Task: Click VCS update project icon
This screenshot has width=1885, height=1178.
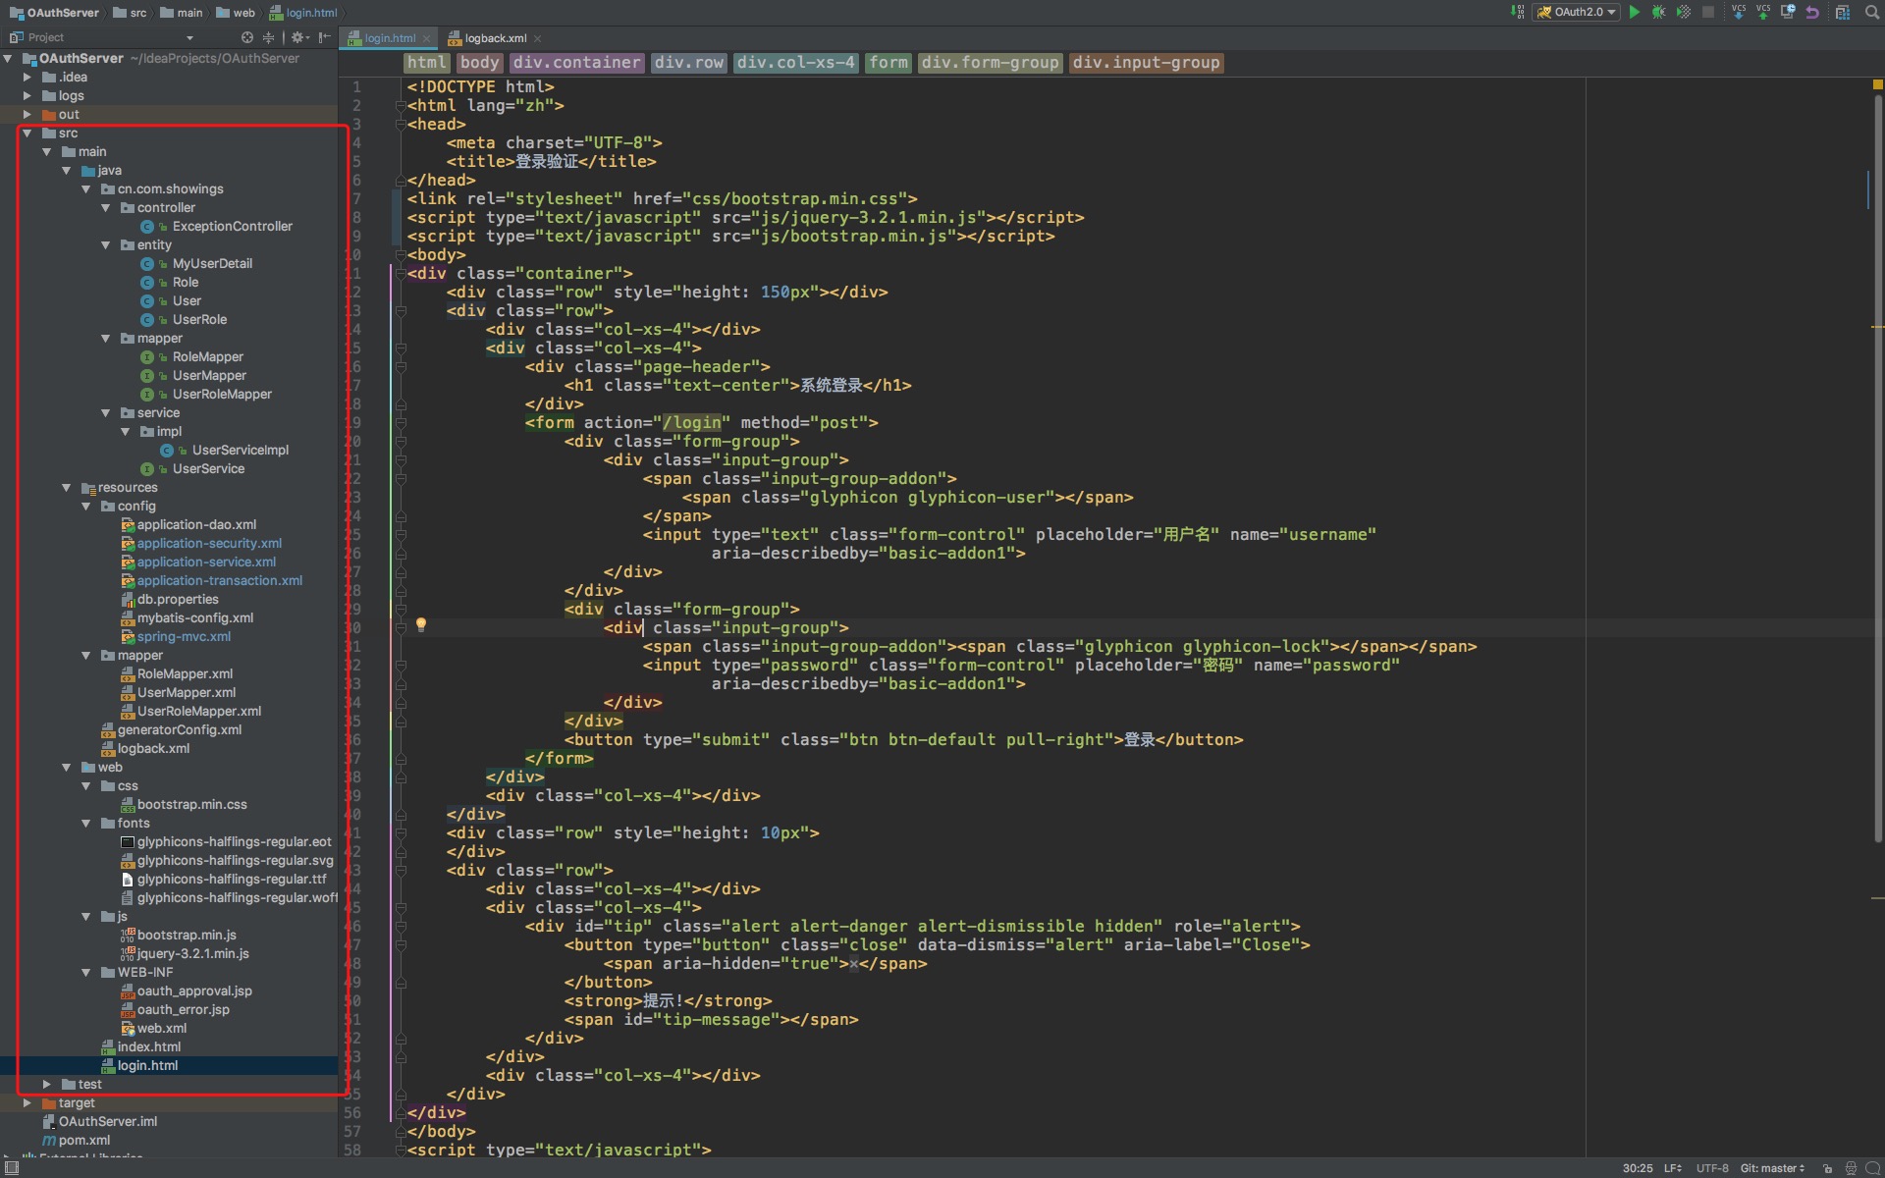Action: pos(1739,12)
